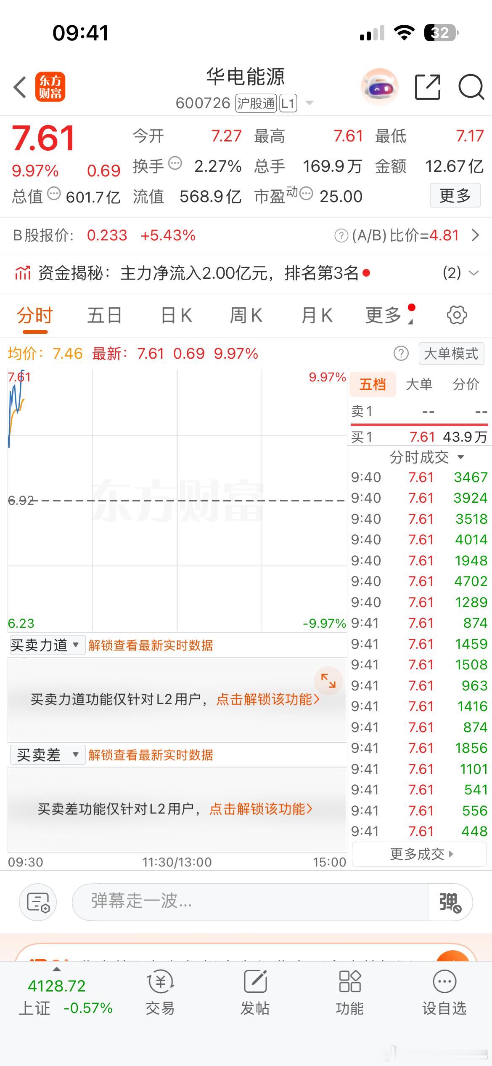Open 买卖力道 indicator dropdown
Image resolution: width=492 pixels, height=1066 pixels.
click(48, 645)
